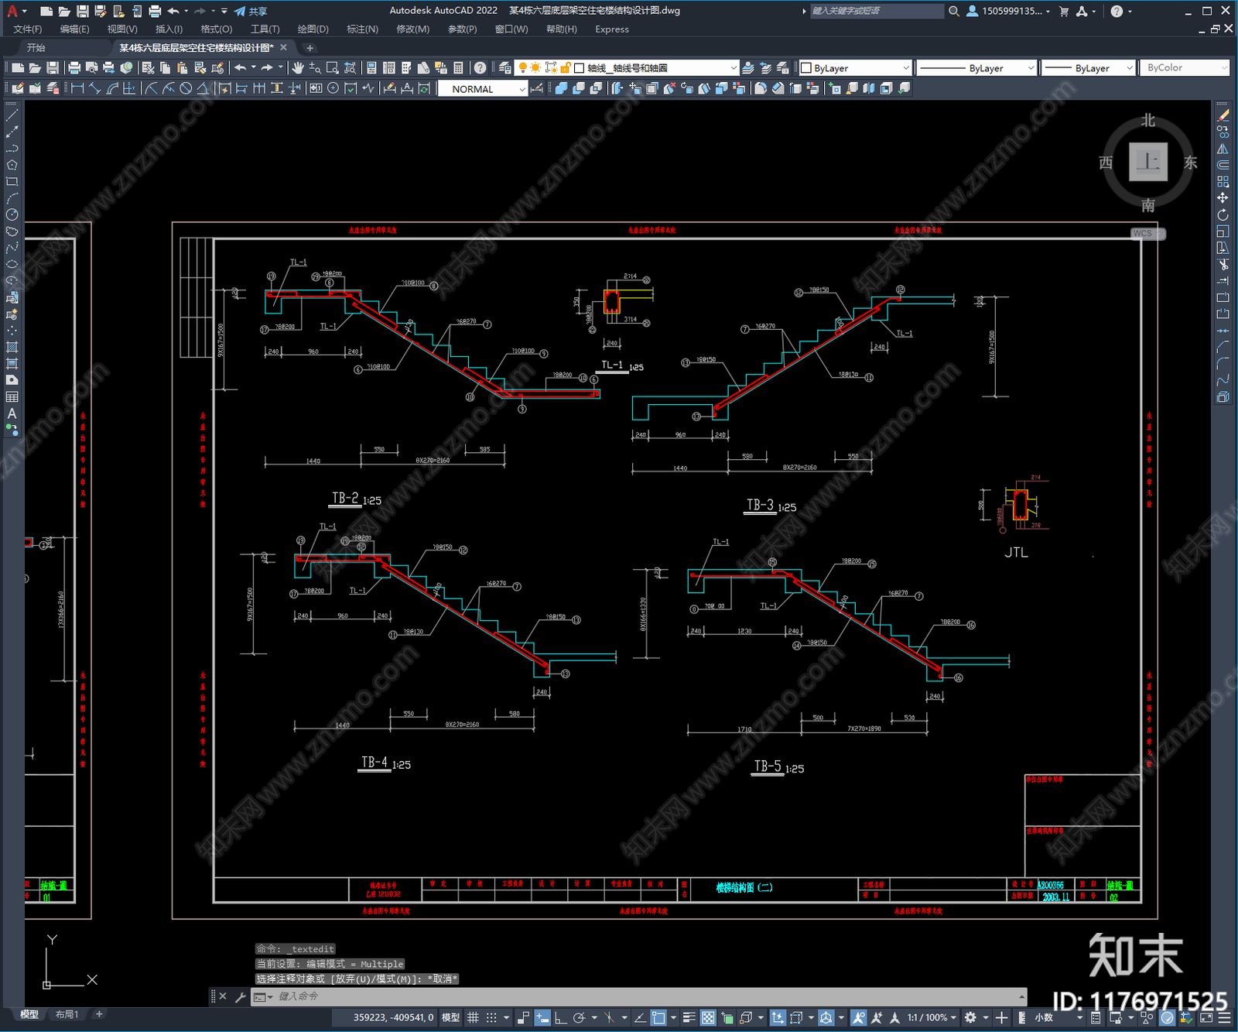Click the Help question mark toolbar icon
This screenshot has width=1238, height=1032.
[480, 68]
